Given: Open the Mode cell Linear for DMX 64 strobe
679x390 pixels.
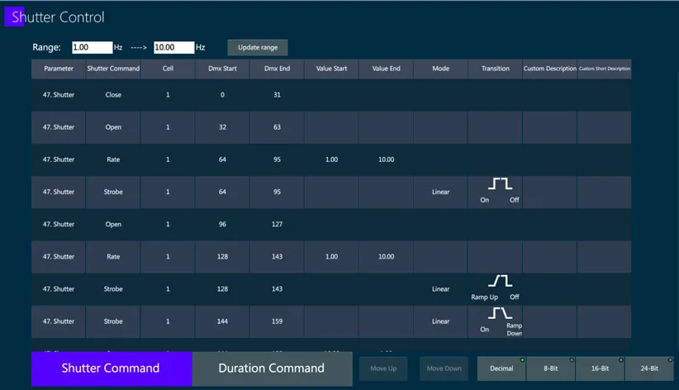Looking at the screenshot, I should click(440, 192).
